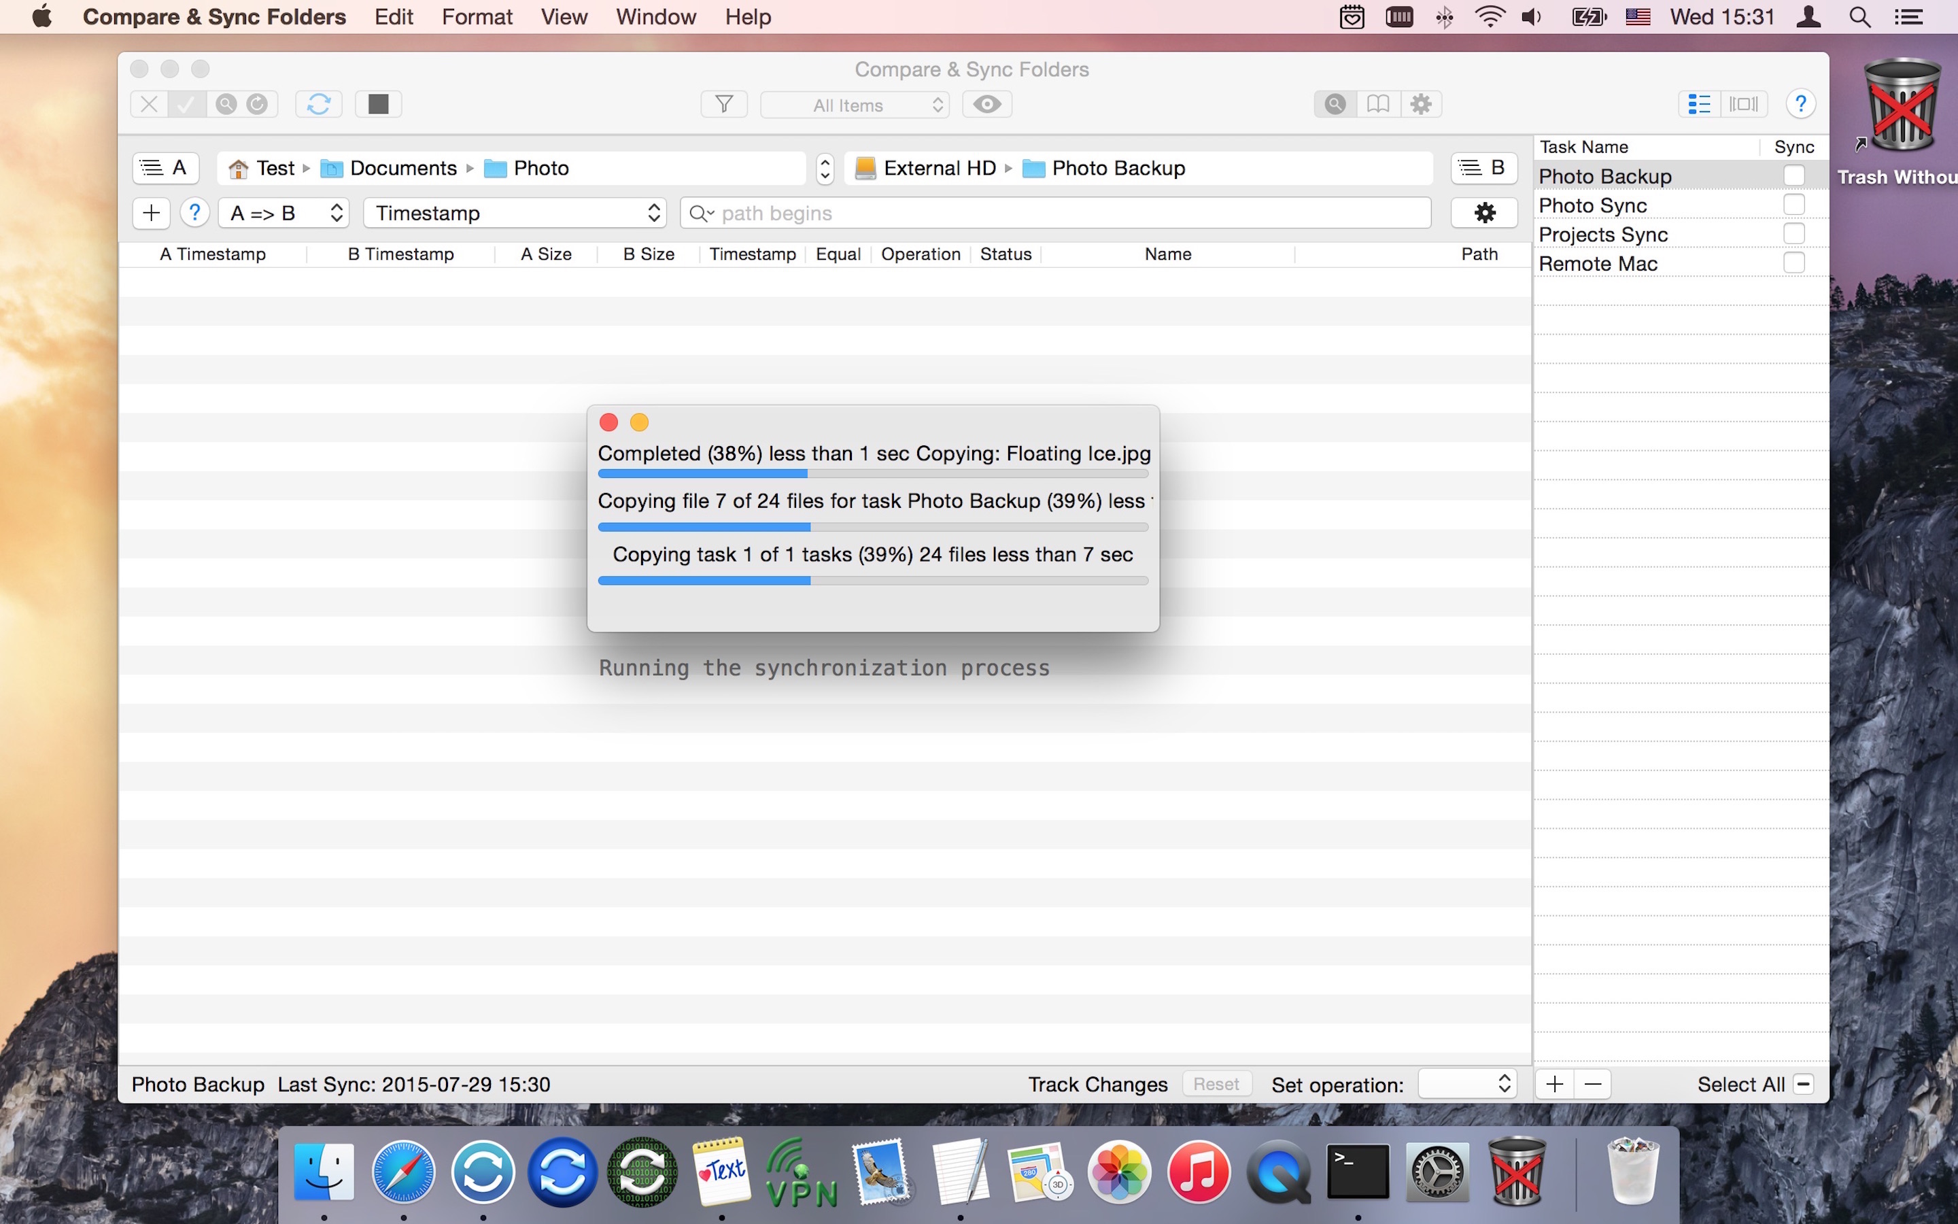Click the task progress bar
Viewport: 1958px width, 1224px height.
(872, 581)
